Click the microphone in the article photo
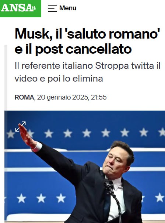This screenshot has height=223, width=165. coord(109,186)
